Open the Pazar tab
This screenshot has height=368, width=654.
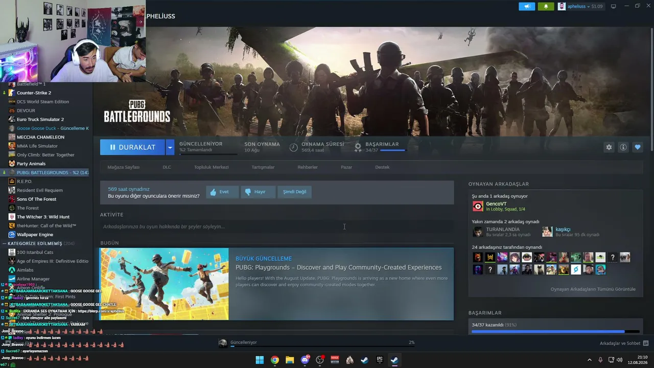[346, 167]
